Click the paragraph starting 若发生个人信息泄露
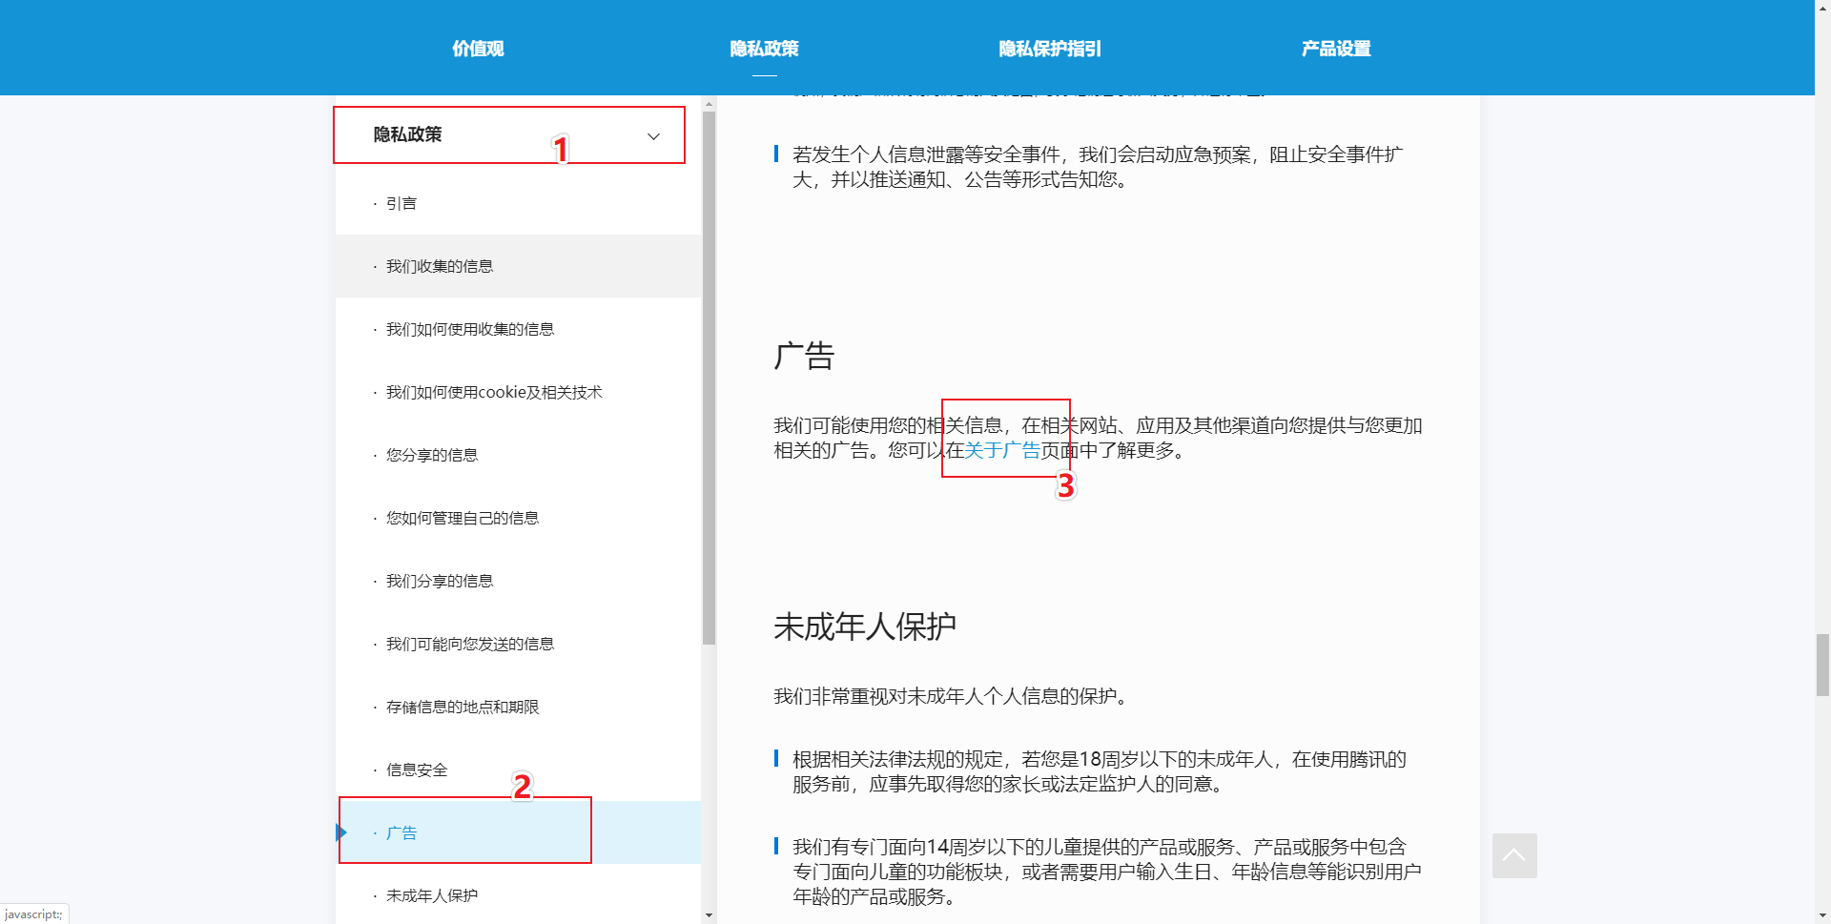Image resolution: width=1831 pixels, height=924 pixels. (1098, 167)
